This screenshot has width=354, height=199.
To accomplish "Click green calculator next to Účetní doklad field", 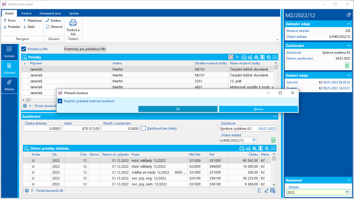I will click(x=274, y=140).
